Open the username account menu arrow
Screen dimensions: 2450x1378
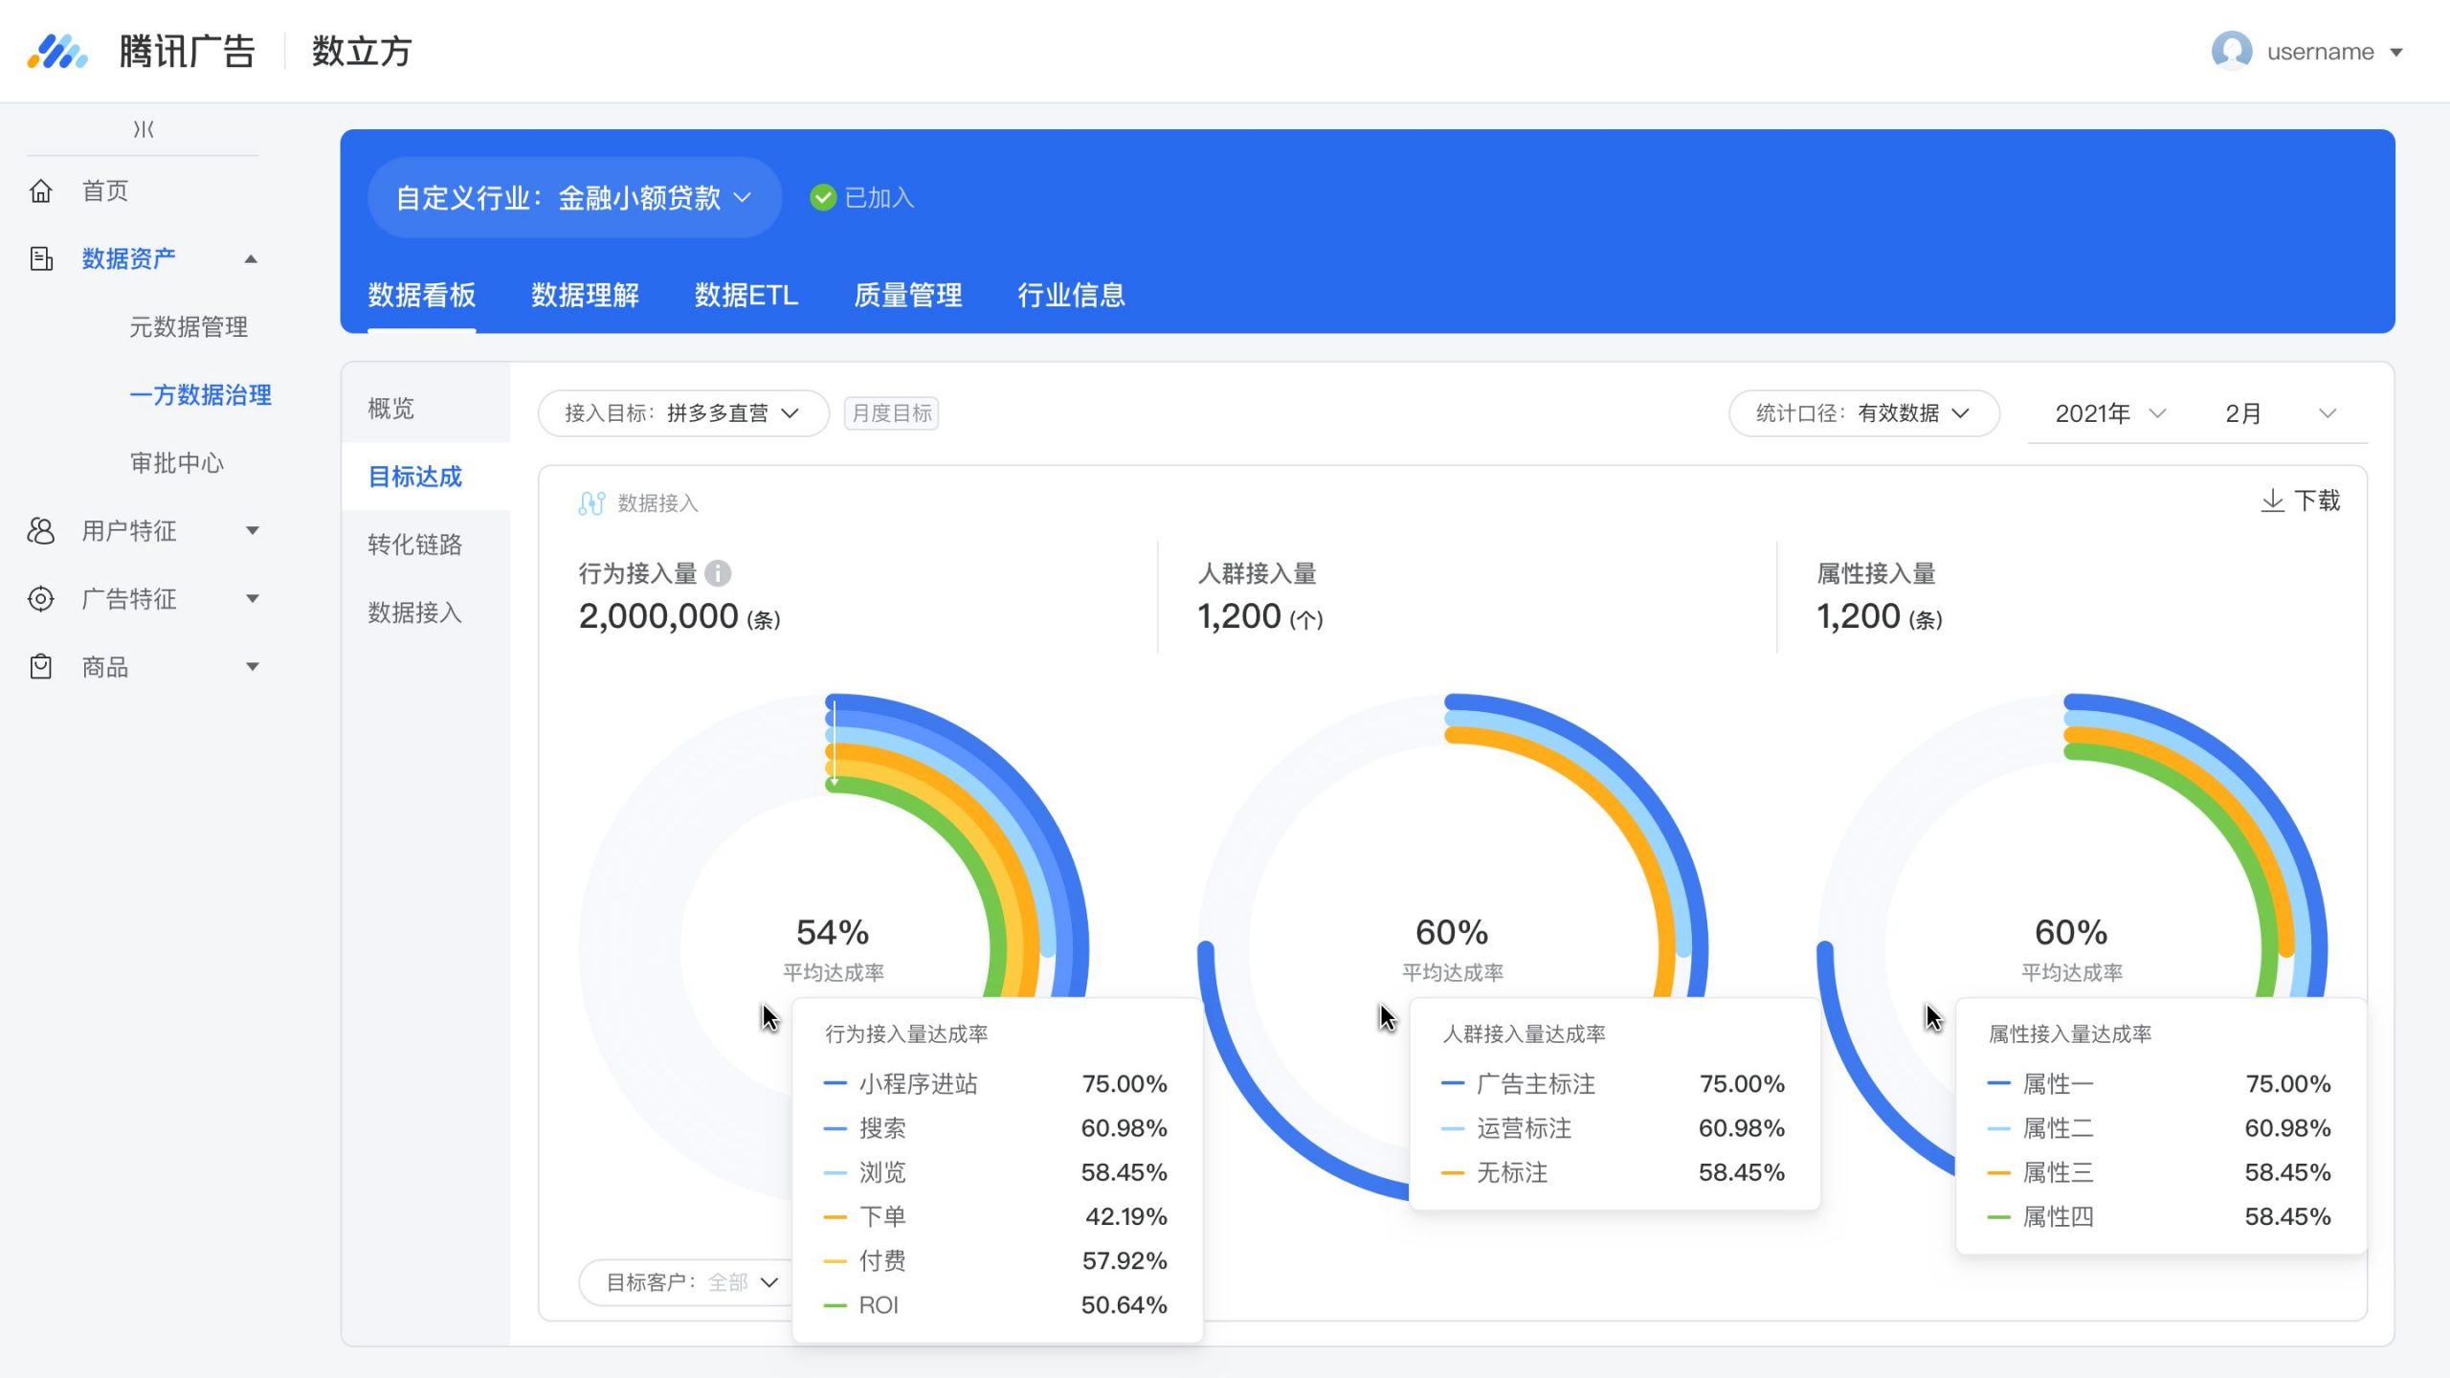click(2396, 53)
